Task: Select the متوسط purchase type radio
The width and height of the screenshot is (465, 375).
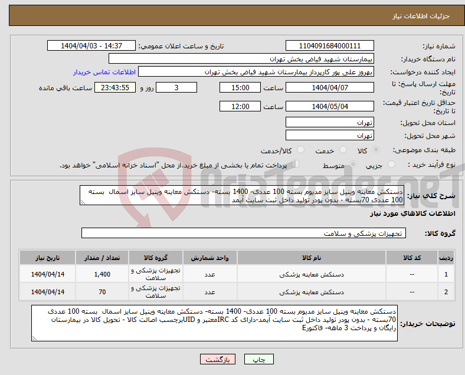Action: point(353,165)
